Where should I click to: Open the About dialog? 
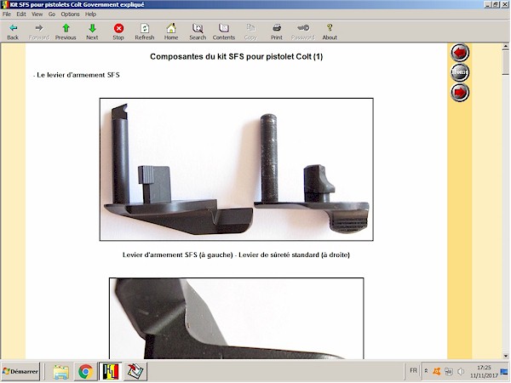pos(330,31)
